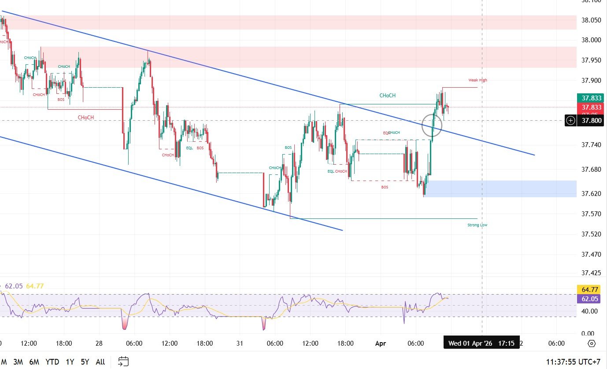This screenshot has height=369, width=607.
Task: Pick the 5Y date range
Action: pos(85,362)
